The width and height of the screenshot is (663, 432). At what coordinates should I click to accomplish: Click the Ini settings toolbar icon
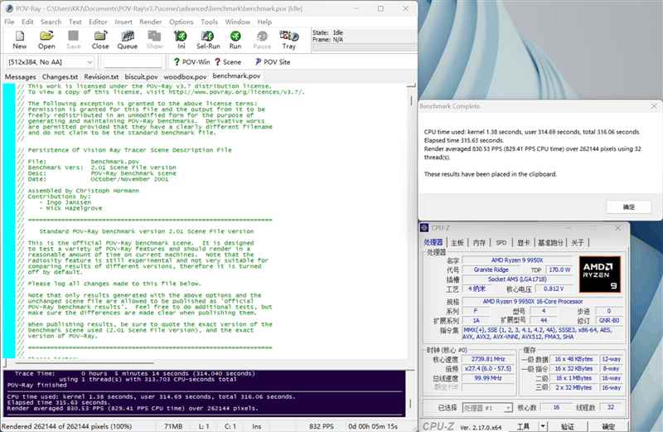[181, 39]
